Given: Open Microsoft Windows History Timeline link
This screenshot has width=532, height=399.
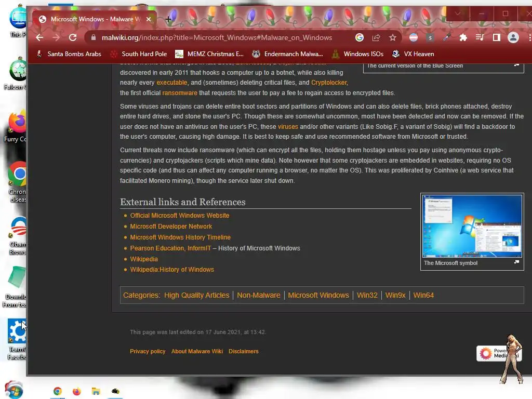Looking at the screenshot, I should [180, 237].
